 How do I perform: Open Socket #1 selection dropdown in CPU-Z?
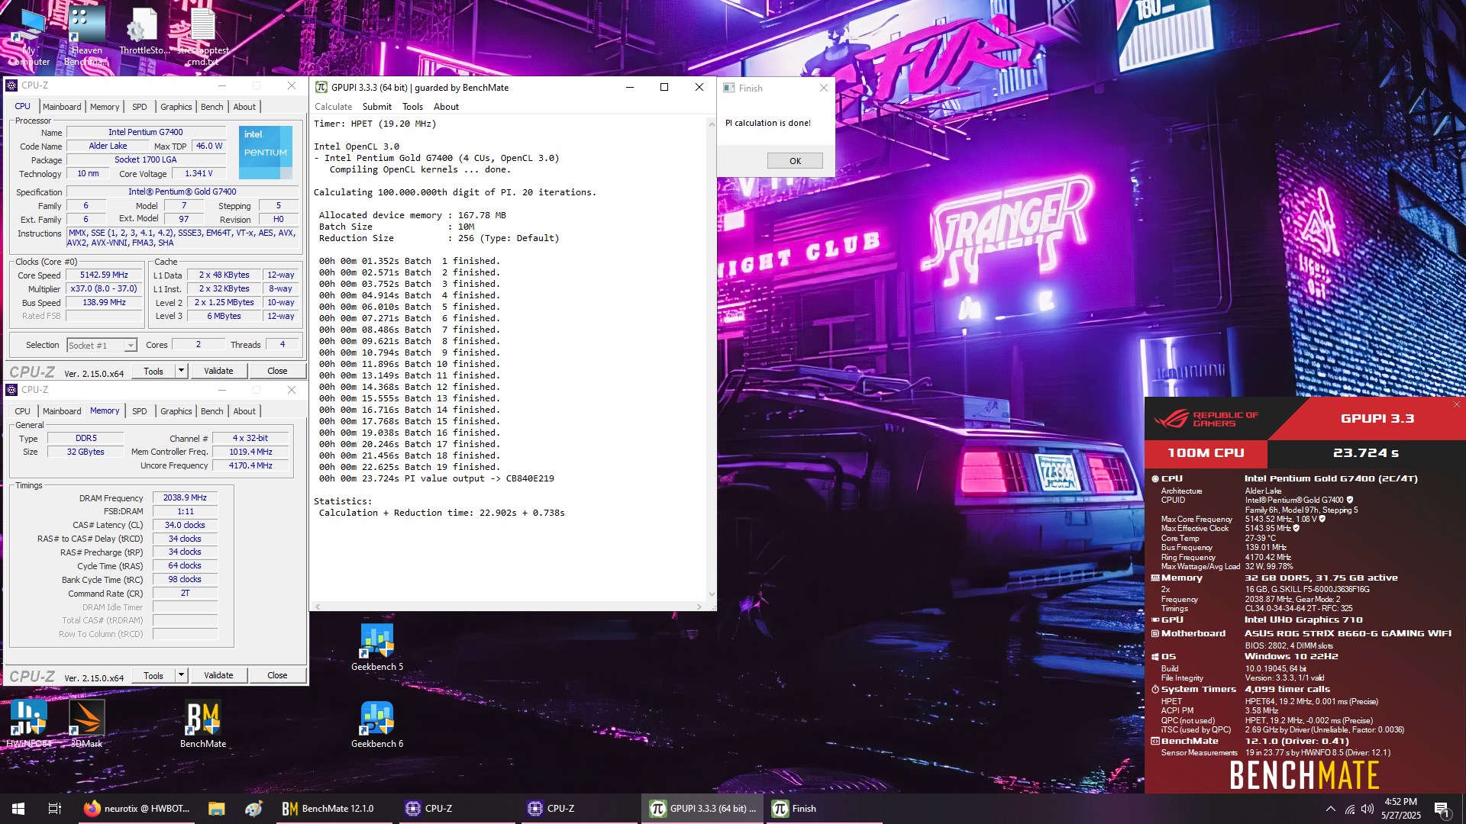(x=102, y=346)
